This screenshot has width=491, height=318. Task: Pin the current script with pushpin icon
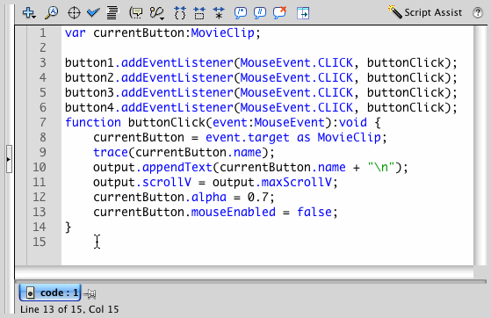(x=90, y=293)
